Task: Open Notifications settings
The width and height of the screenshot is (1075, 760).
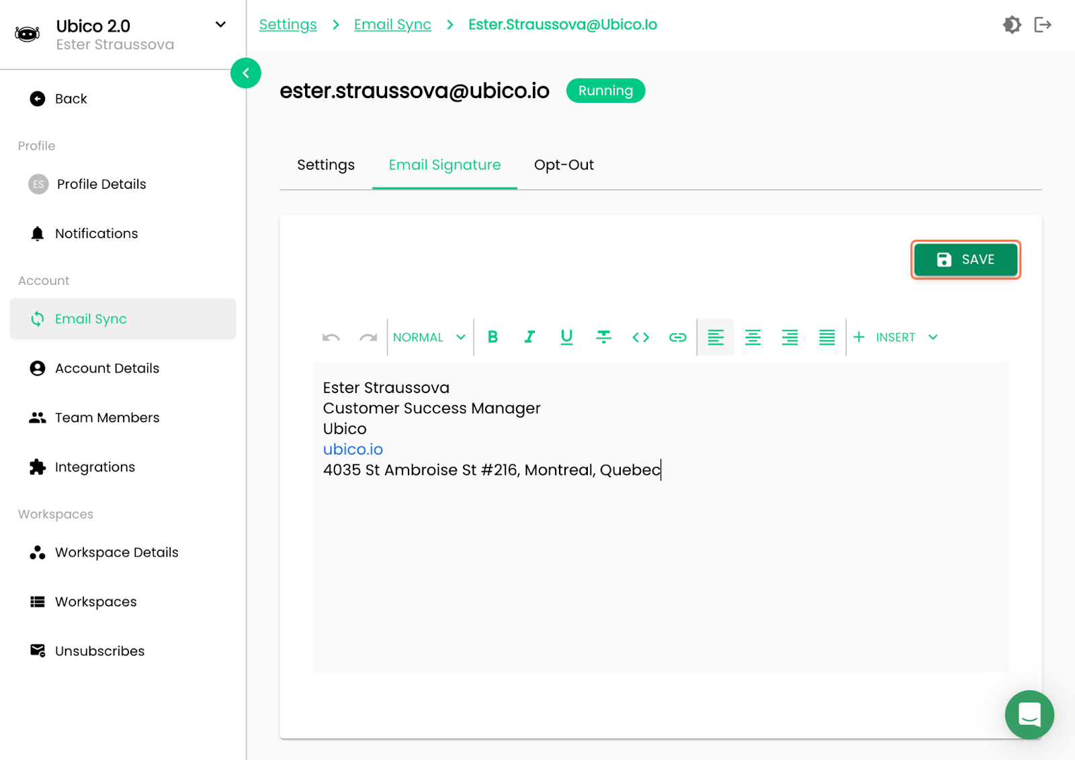Action: [x=123, y=234]
